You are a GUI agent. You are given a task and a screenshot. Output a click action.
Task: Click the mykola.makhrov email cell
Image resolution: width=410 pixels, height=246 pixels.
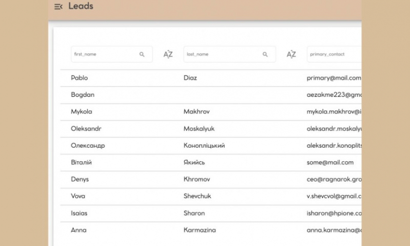pos(334,112)
